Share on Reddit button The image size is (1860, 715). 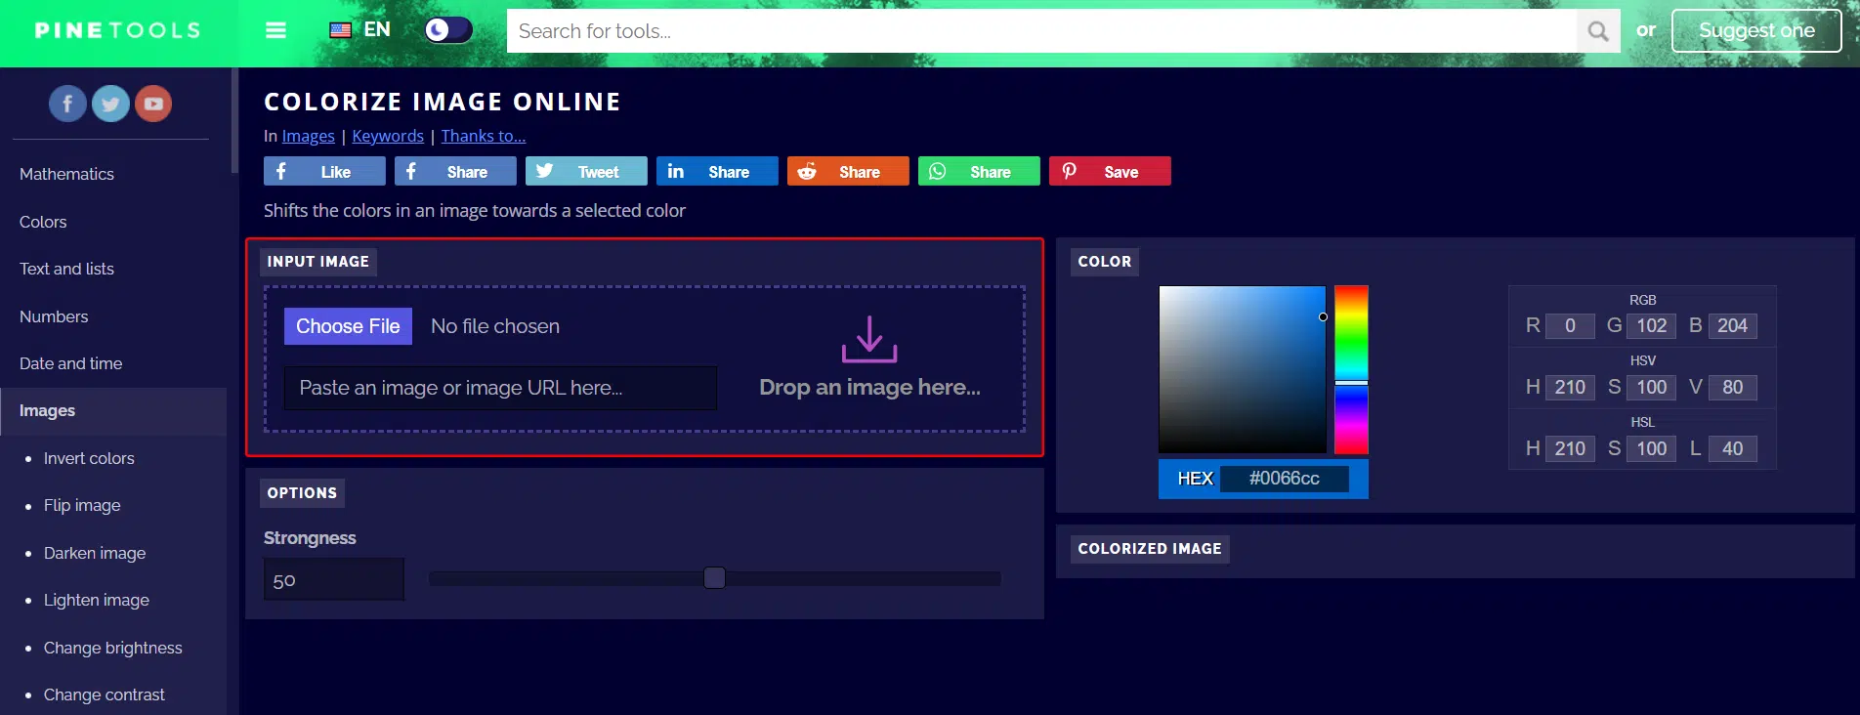pyautogui.click(x=847, y=172)
